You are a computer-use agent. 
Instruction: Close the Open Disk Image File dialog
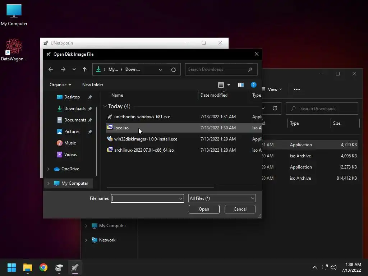(x=257, y=54)
